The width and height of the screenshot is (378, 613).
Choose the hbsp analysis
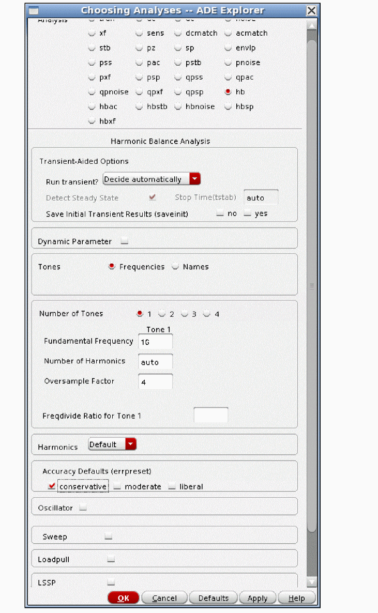pyautogui.click(x=228, y=106)
